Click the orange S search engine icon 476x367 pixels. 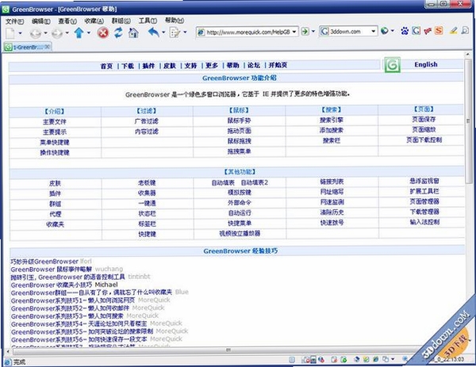tap(439, 30)
